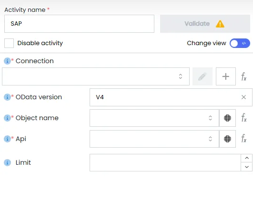Expand the Connection dropdown
253x198 pixels.
click(96, 76)
